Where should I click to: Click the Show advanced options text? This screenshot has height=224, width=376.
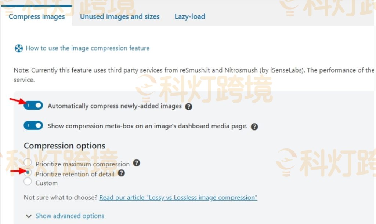pos(70,216)
